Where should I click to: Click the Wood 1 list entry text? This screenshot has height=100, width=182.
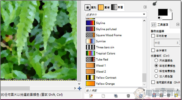(101, 66)
